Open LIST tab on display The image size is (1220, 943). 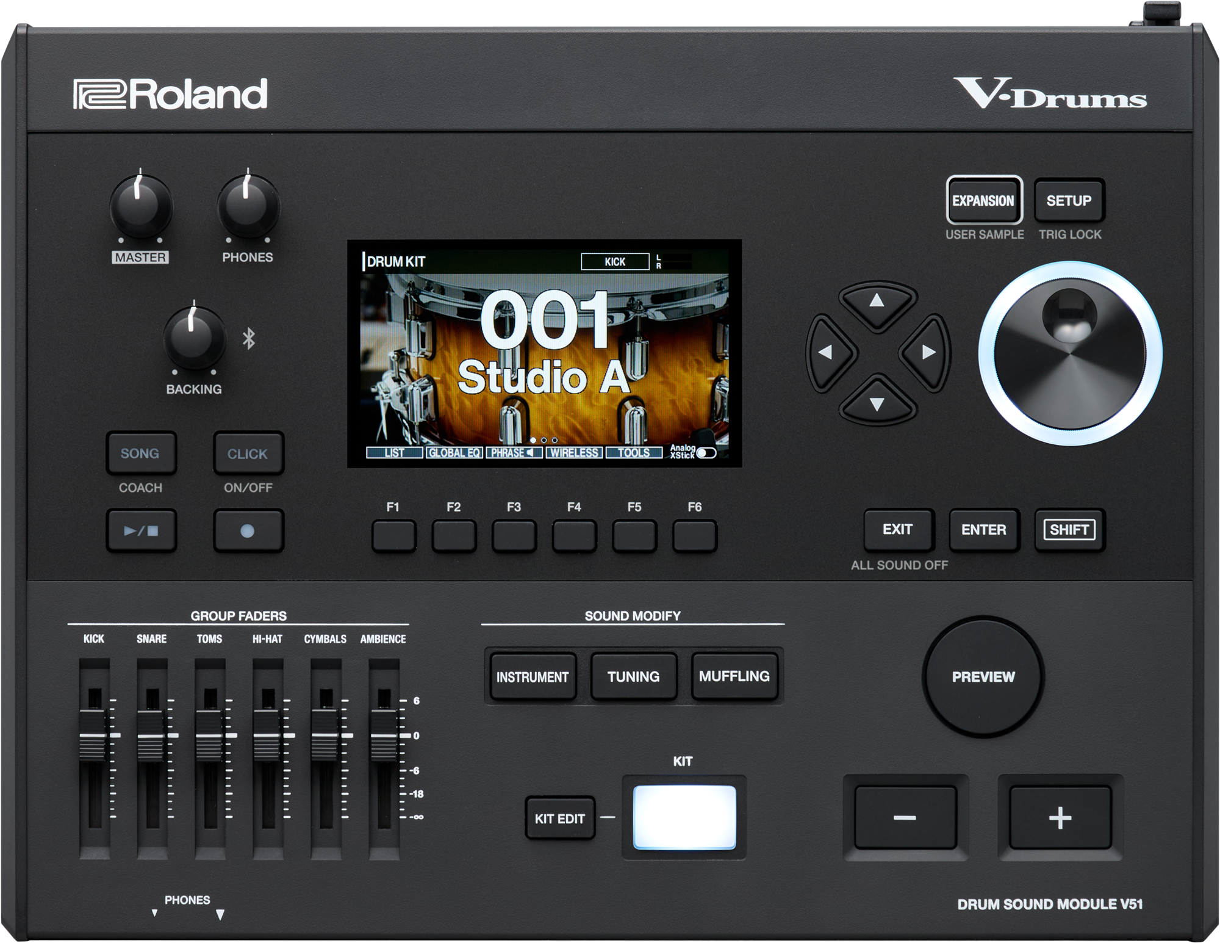click(x=394, y=453)
